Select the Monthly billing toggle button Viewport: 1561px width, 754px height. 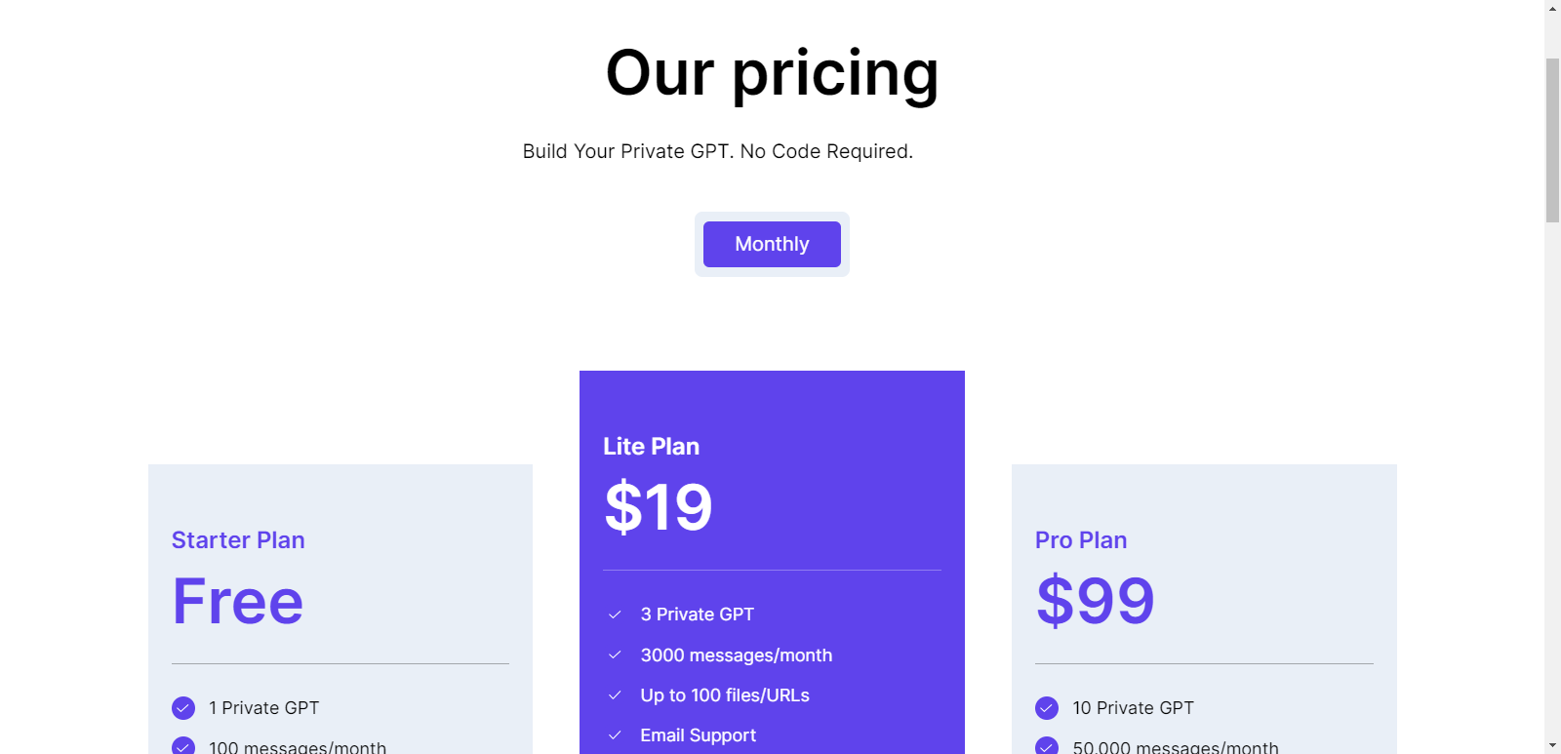[x=772, y=244]
